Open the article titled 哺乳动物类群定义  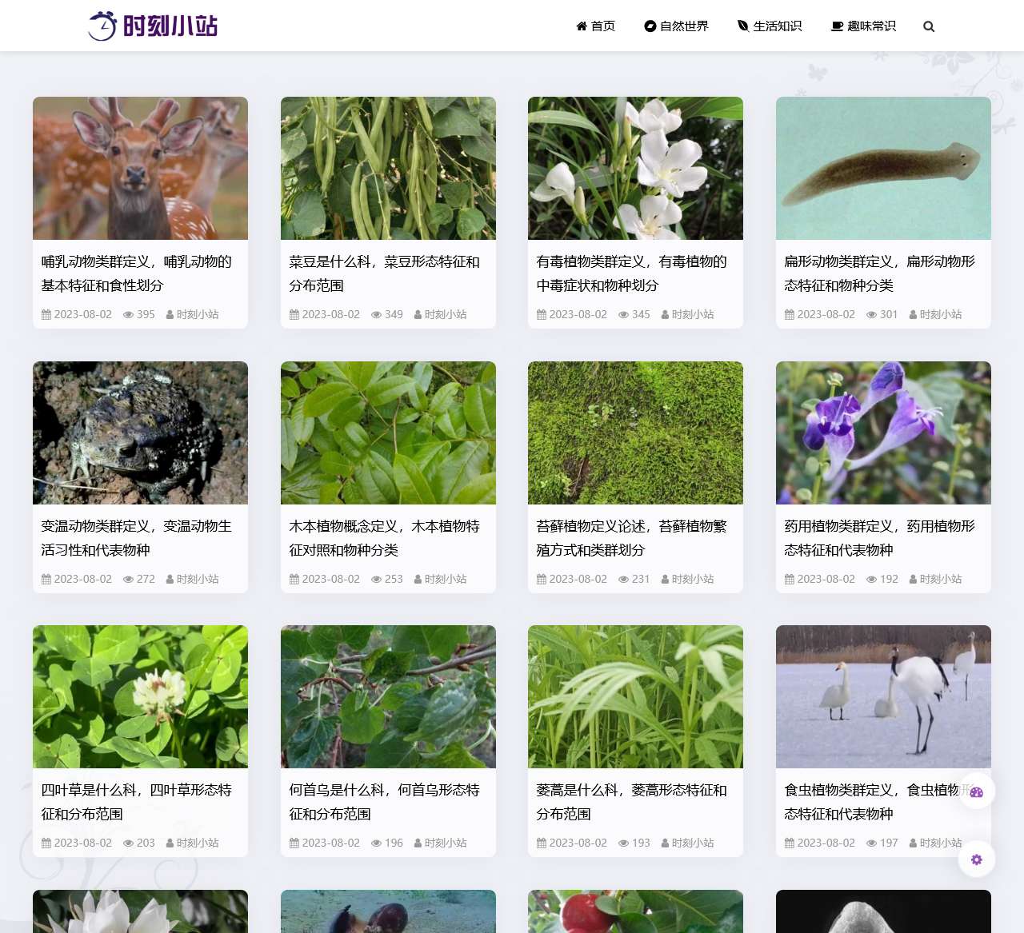[137, 273]
